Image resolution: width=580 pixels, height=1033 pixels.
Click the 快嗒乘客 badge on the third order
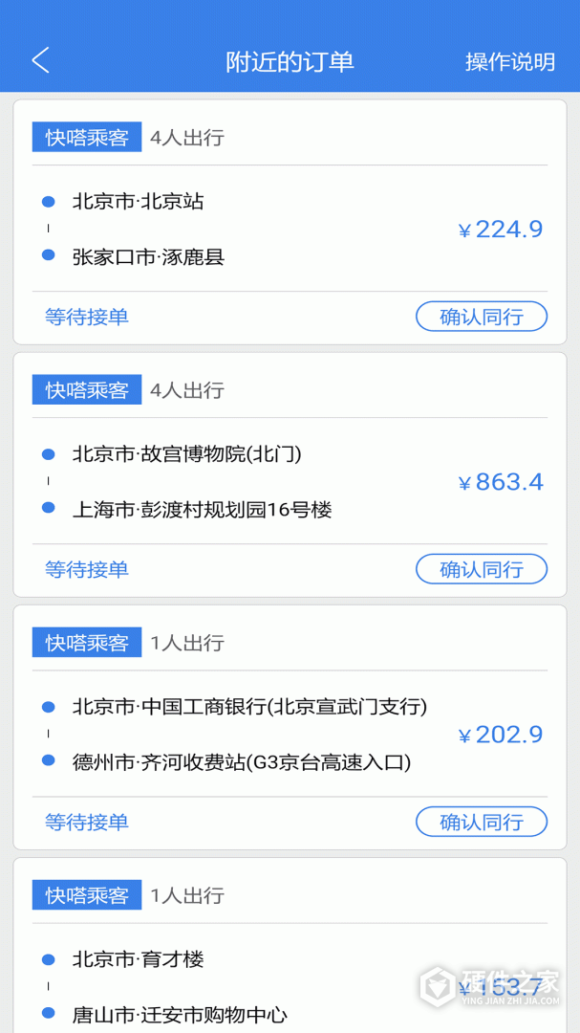[x=86, y=642]
